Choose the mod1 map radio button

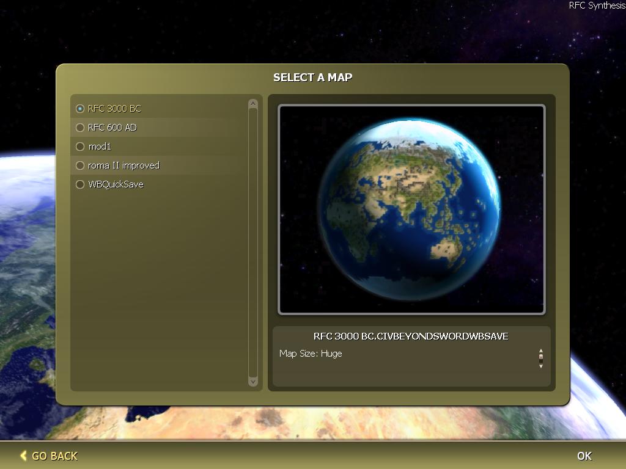pos(80,147)
